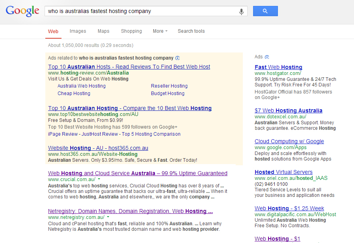
Task: Click www.host365.com.au/Website-Hosting URL text
Action: 93,154
